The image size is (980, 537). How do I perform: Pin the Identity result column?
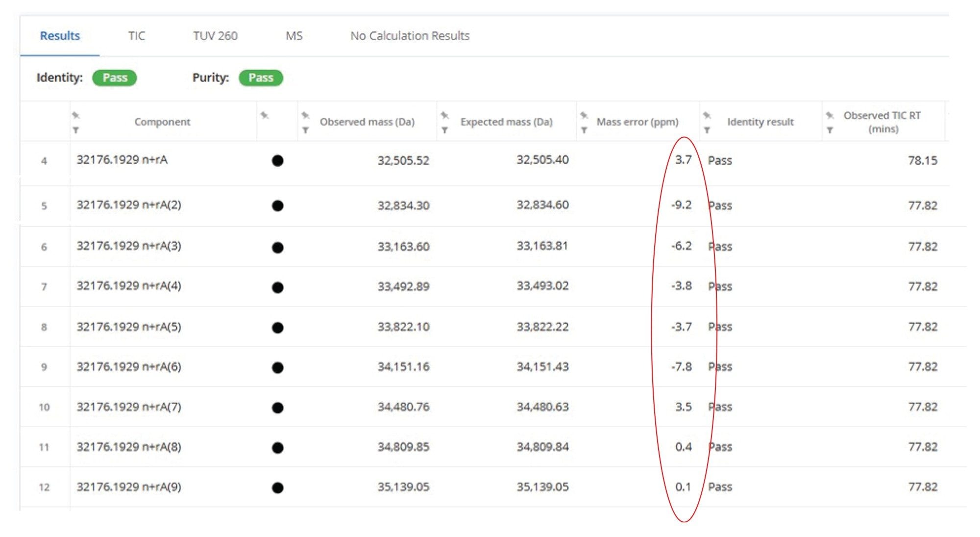click(707, 115)
